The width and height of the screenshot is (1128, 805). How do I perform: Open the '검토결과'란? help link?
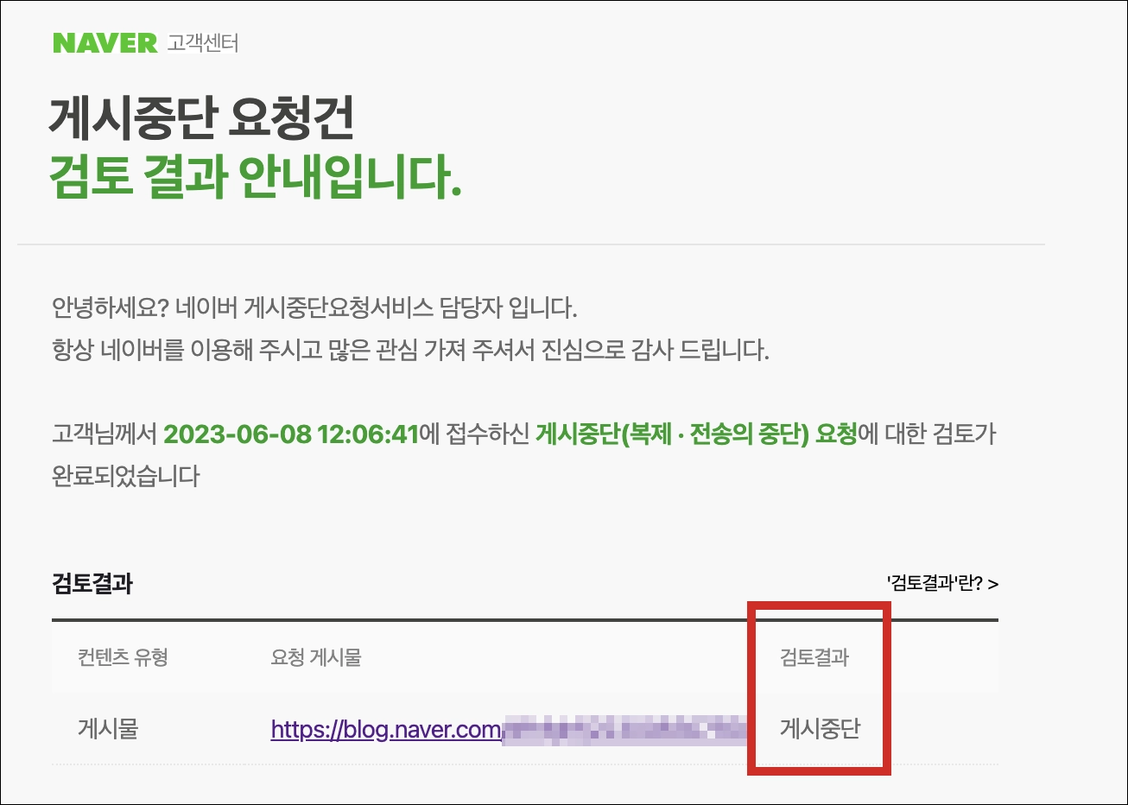tap(942, 584)
